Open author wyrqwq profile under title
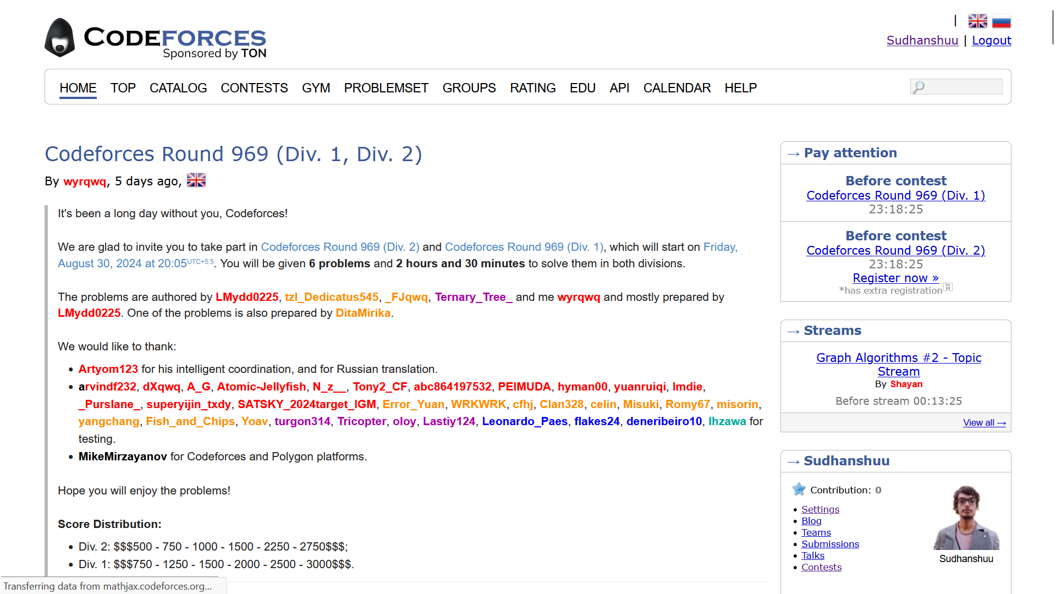 (x=85, y=182)
